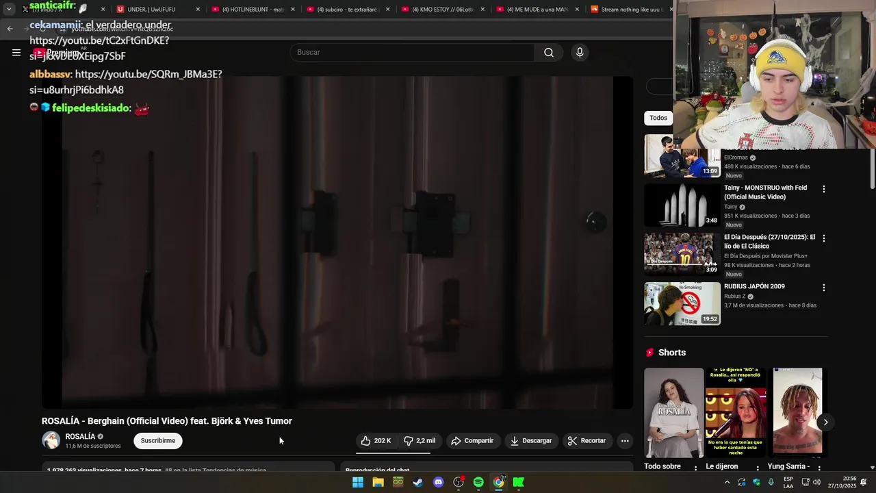Open the ROSALÍA channel name link
876x493 pixels.
[x=80, y=437]
